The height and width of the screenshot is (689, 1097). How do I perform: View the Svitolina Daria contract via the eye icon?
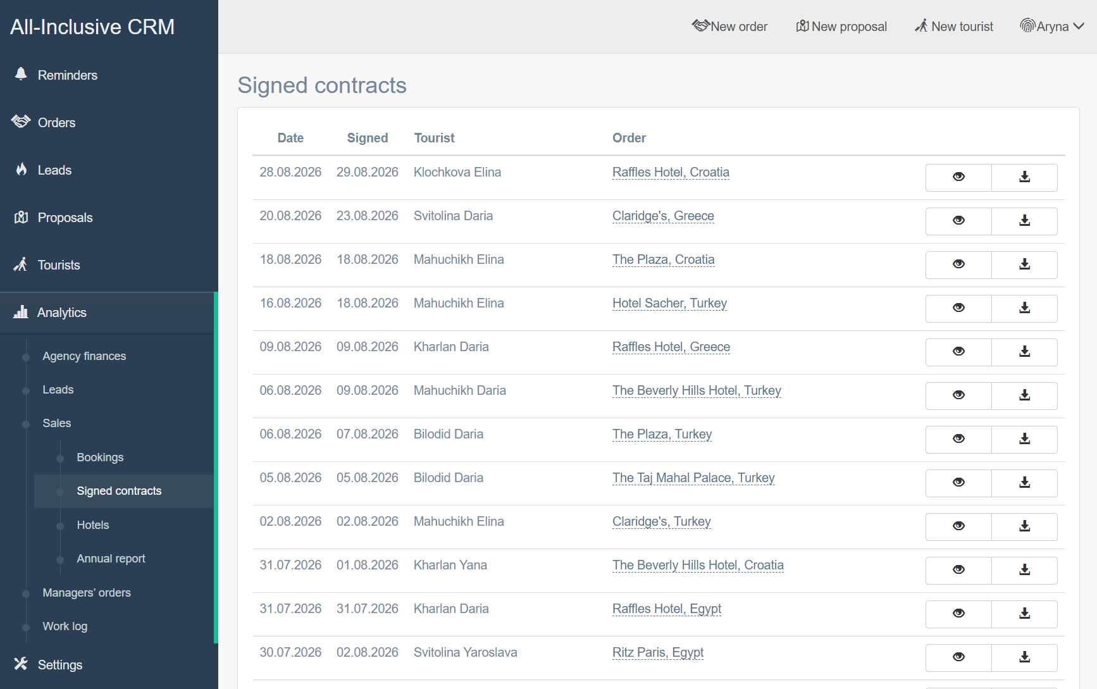pyautogui.click(x=958, y=221)
